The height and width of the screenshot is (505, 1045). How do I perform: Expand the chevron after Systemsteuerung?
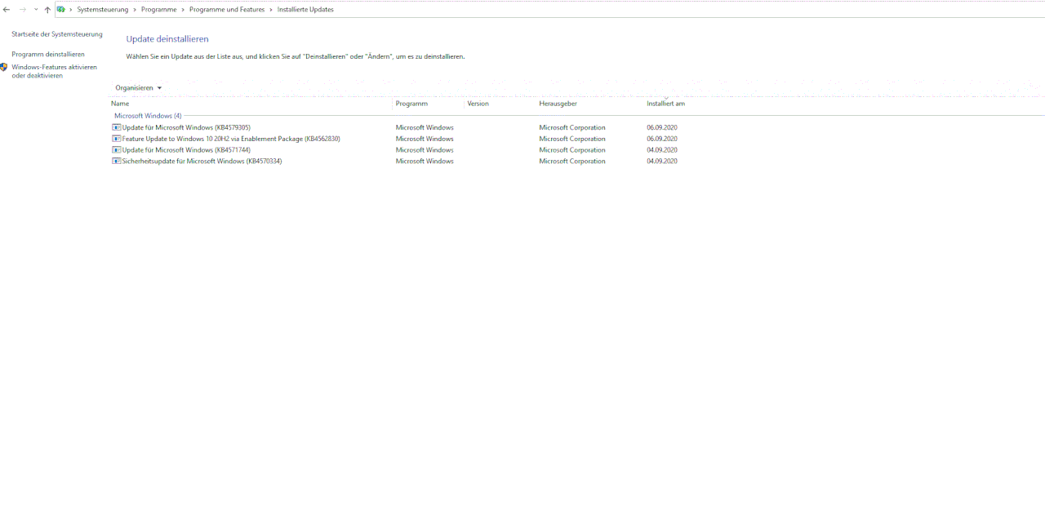click(135, 10)
